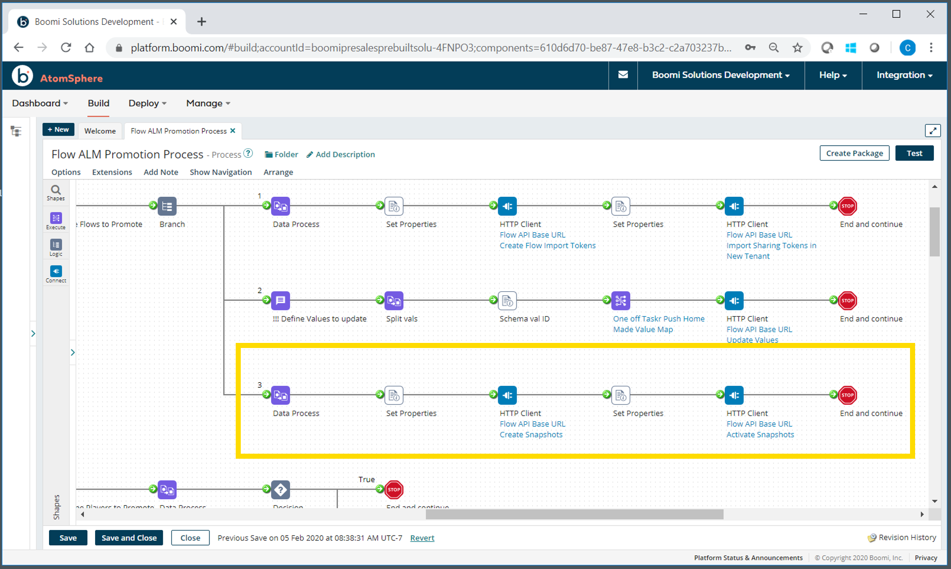This screenshot has width=951, height=569.
Task: Click the process tree navigation icon
Action: click(17, 130)
